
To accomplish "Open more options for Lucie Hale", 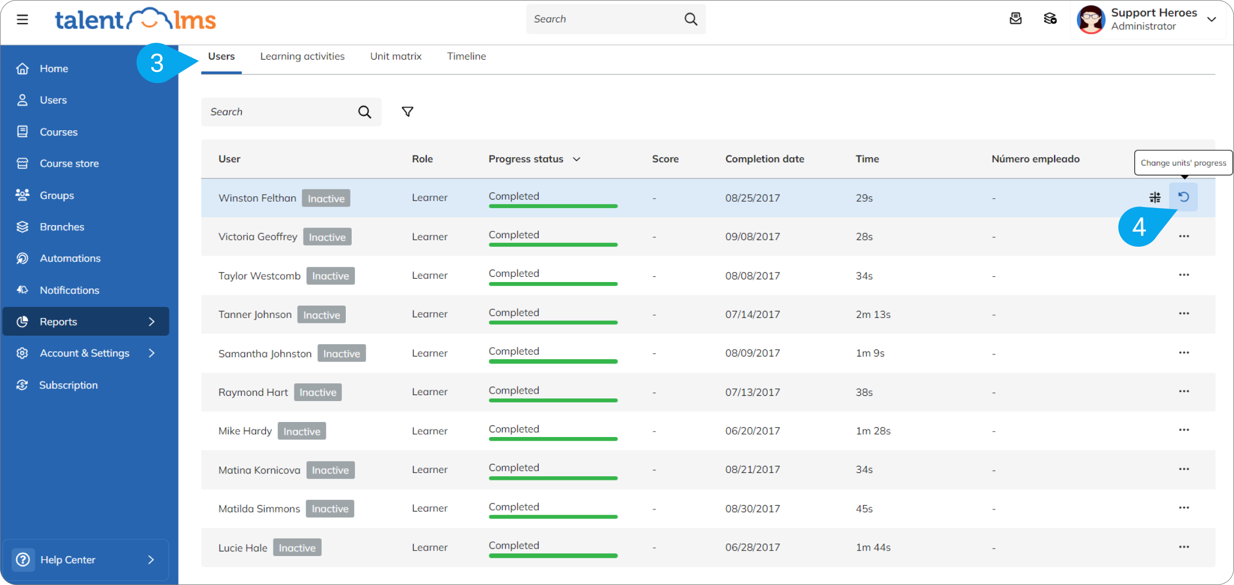I will tap(1184, 547).
